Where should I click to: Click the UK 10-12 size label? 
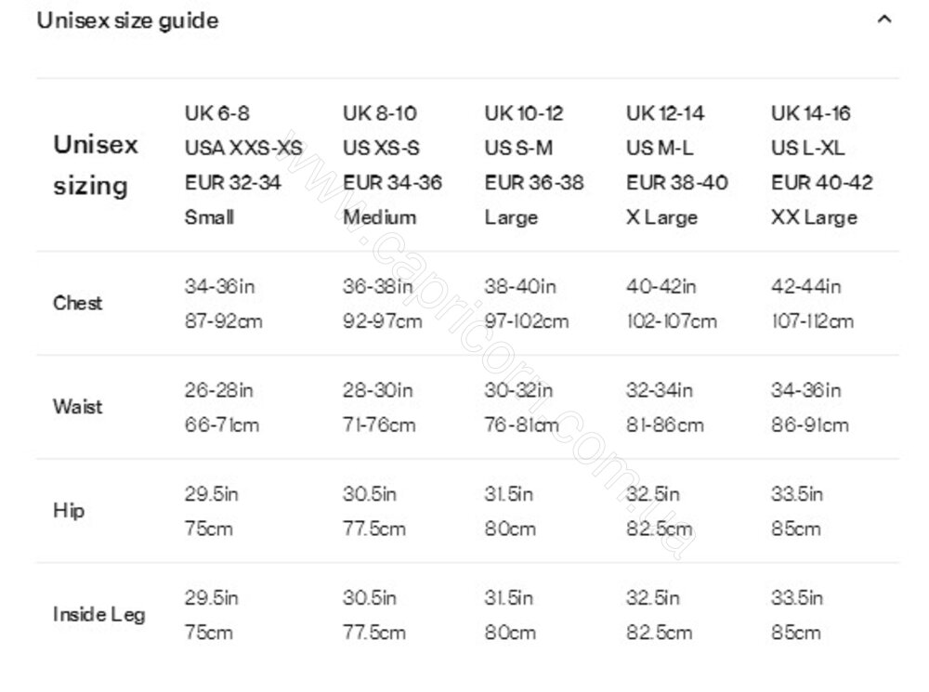[x=524, y=113]
